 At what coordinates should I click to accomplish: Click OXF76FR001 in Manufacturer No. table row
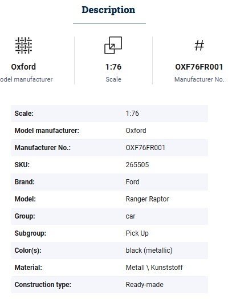click(x=145, y=148)
